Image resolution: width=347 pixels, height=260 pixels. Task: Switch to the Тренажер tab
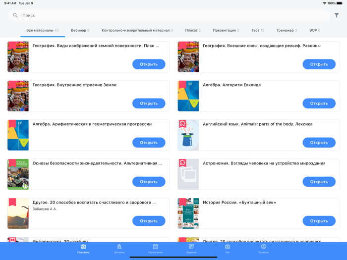[x=287, y=30]
